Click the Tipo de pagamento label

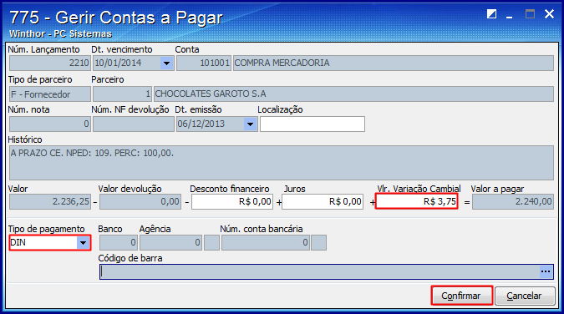(47, 229)
